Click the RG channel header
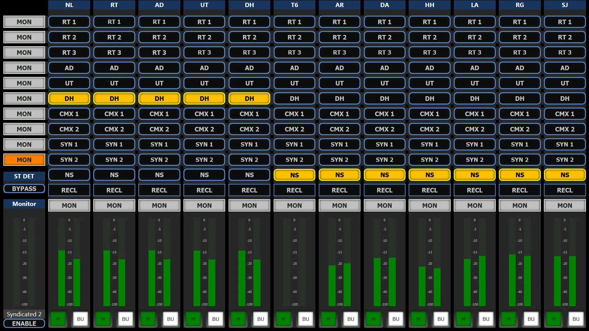Screen dimensions: 589x331 [520, 5]
